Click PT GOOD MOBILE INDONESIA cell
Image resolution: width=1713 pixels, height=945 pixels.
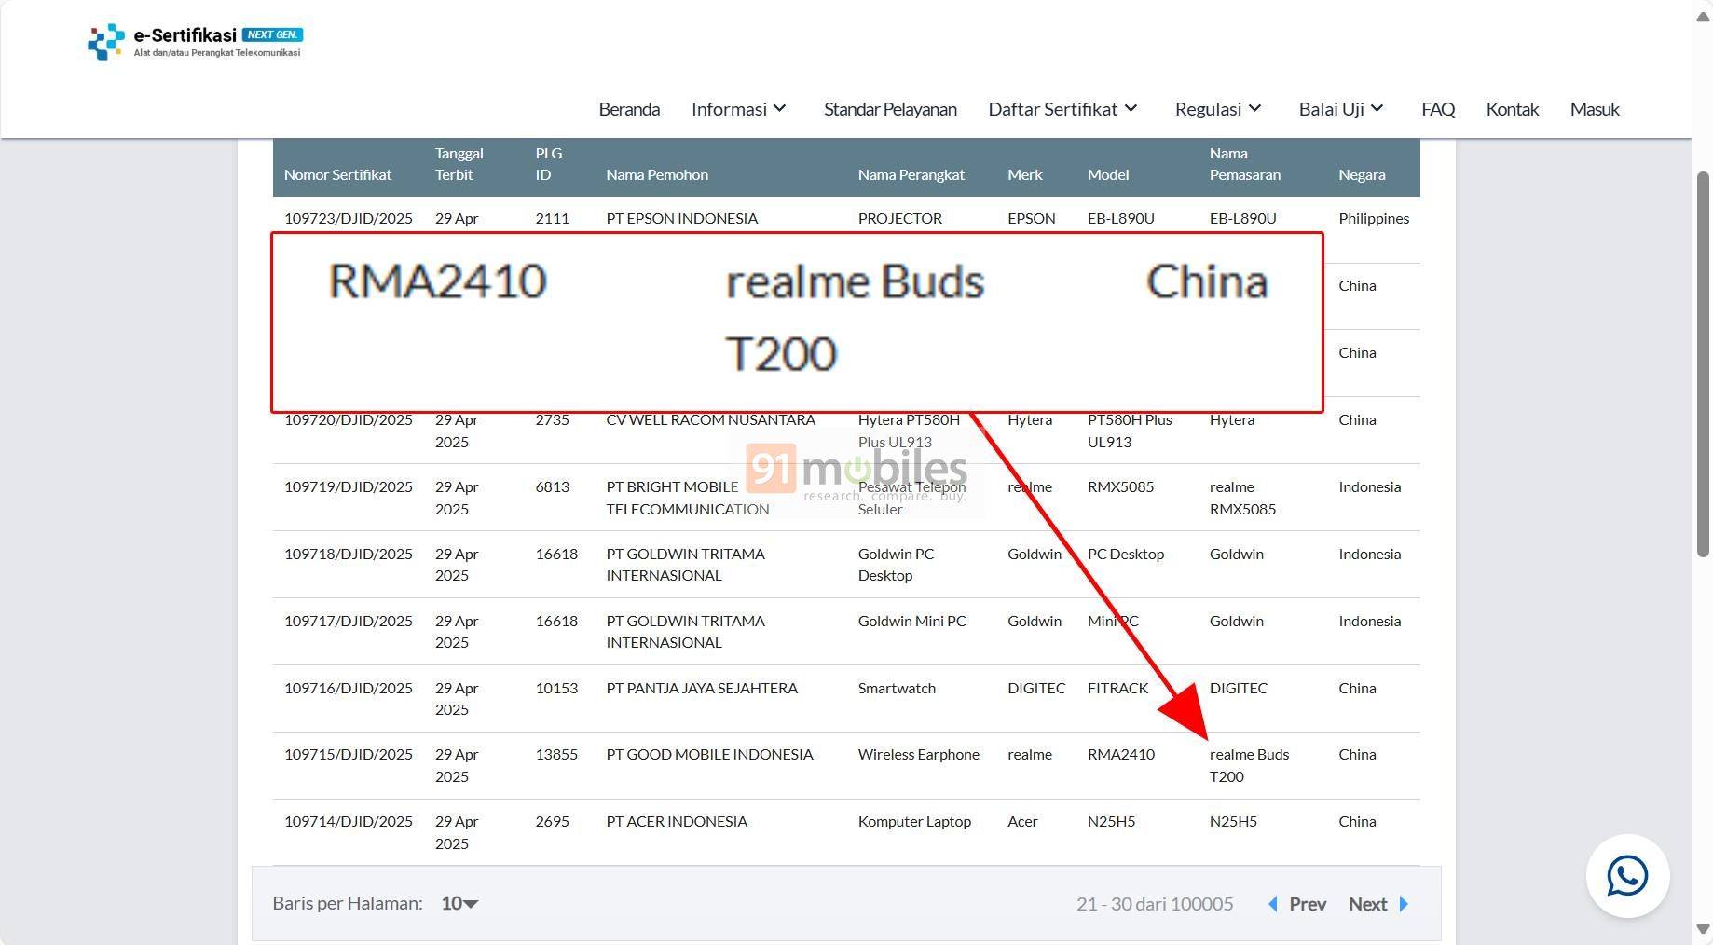(x=709, y=754)
